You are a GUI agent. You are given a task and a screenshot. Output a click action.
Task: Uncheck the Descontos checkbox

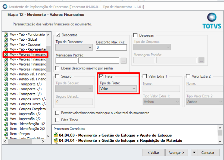click(58, 35)
